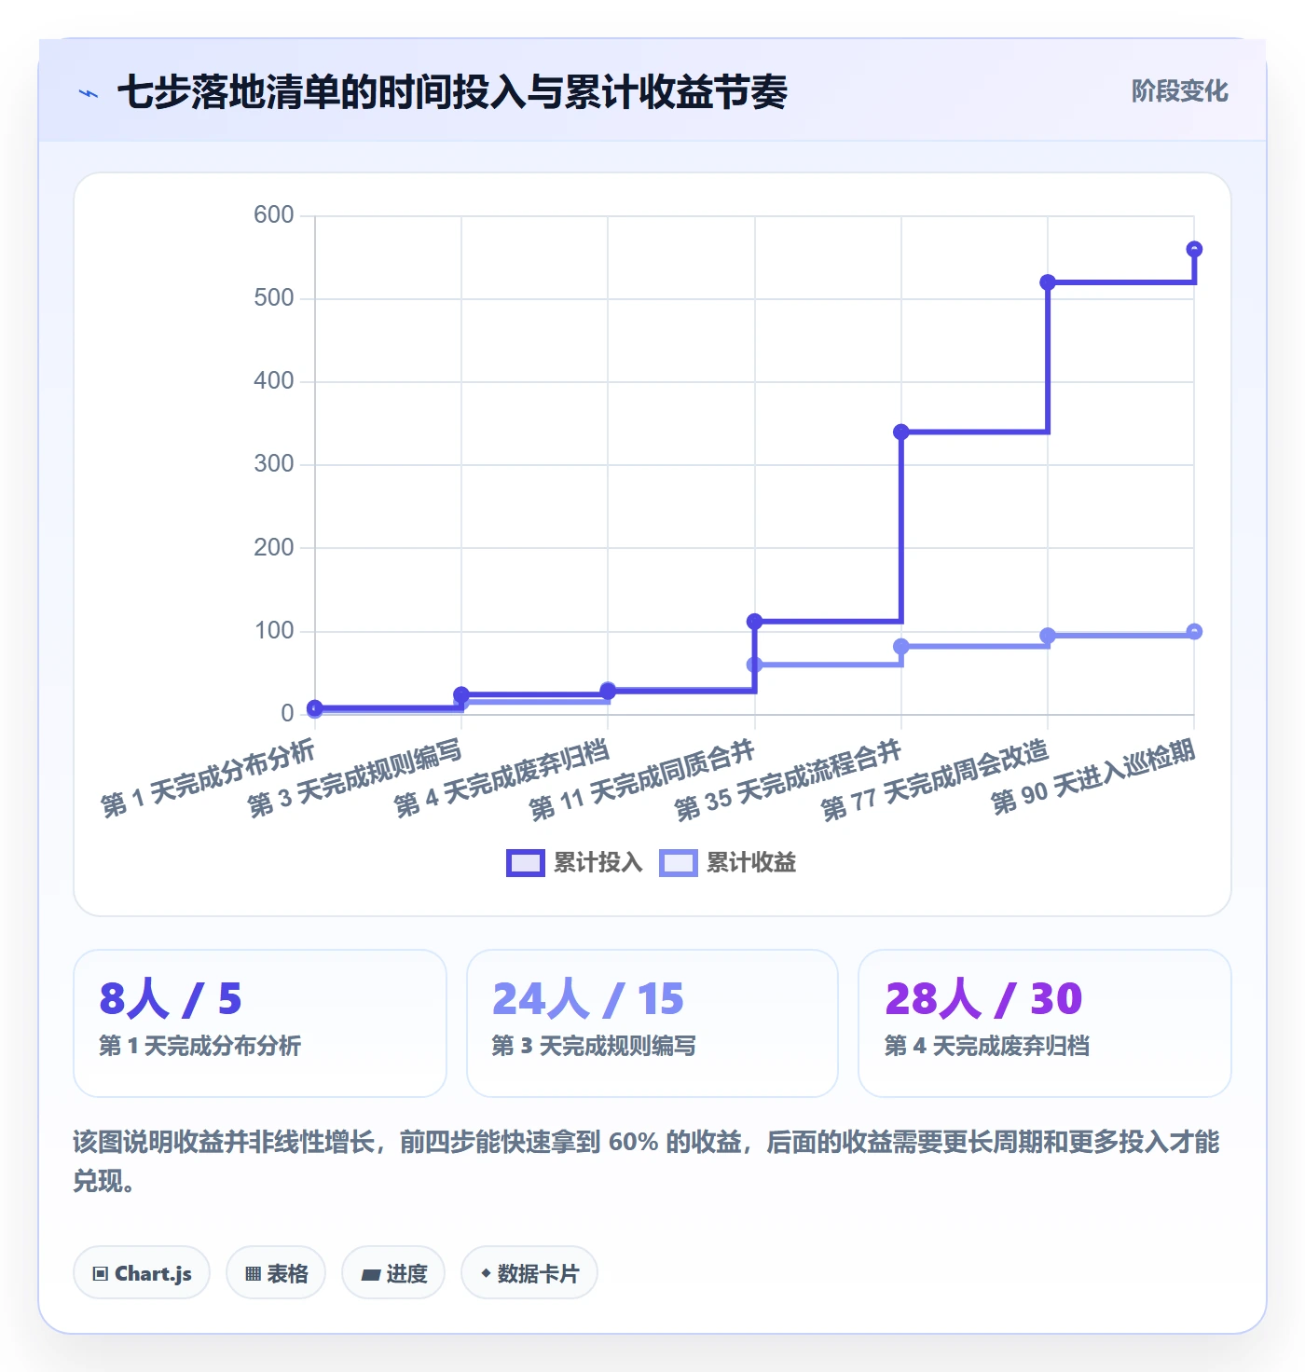Click the bar icon inside the 进度 chip
Viewport: 1305px width, 1372px height.
pos(371,1275)
